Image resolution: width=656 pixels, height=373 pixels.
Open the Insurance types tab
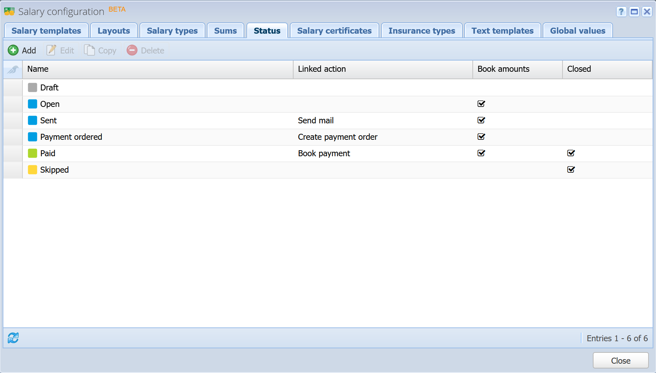click(x=422, y=31)
